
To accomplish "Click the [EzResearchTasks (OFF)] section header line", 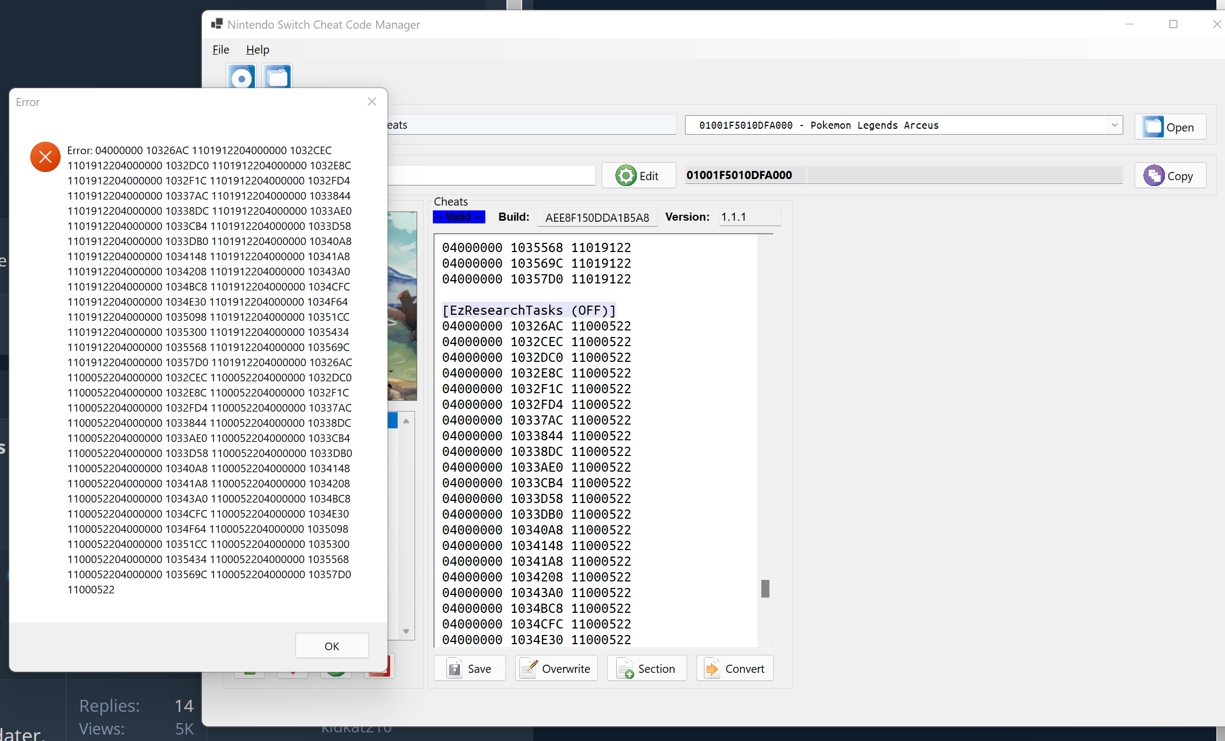I will click(529, 310).
